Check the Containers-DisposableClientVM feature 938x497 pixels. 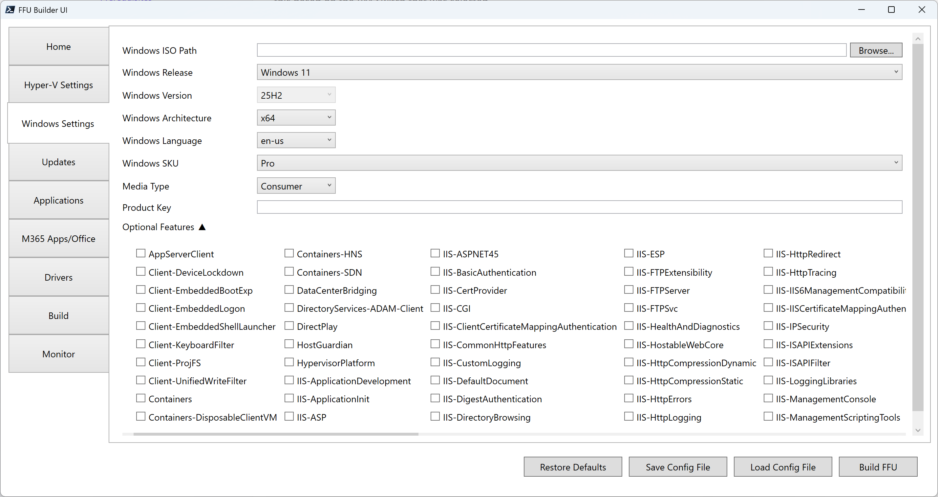(140, 416)
